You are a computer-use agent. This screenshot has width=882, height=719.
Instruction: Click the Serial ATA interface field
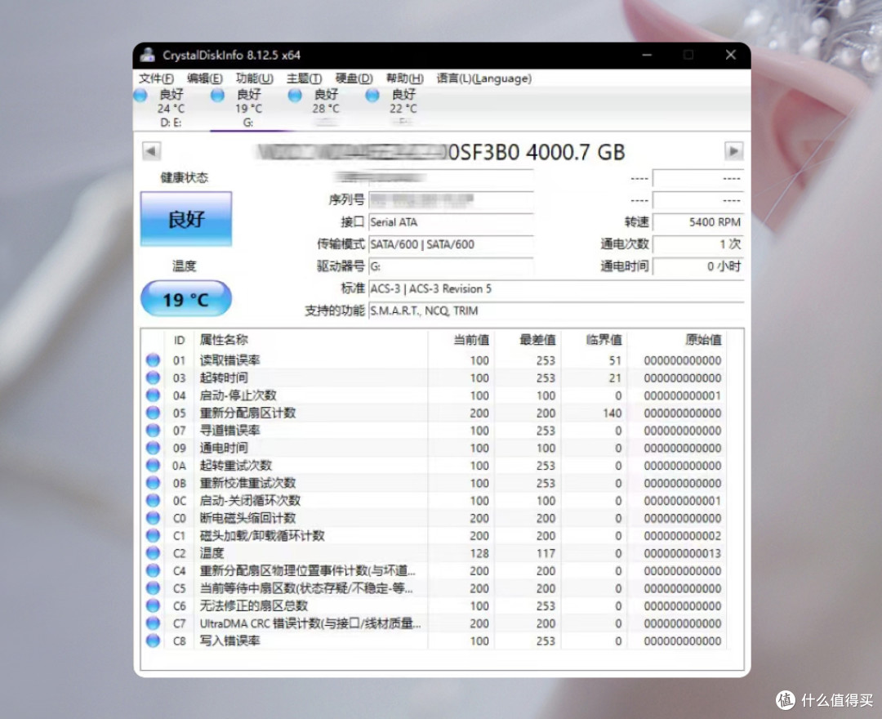click(x=451, y=222)
